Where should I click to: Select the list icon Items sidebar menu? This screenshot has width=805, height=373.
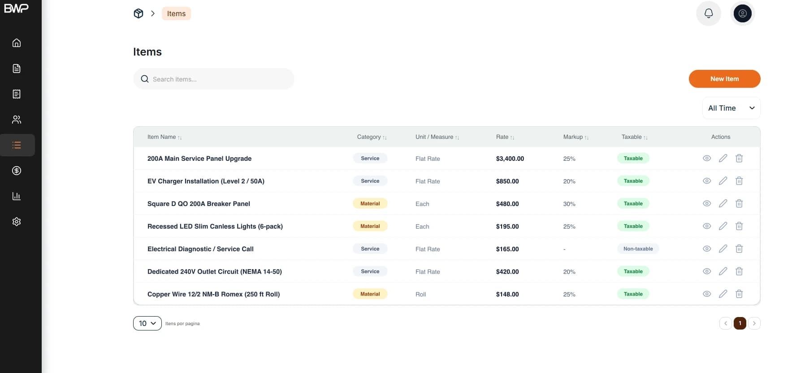17,145
